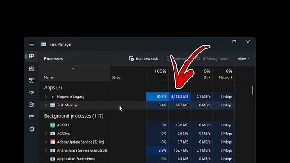Open the View dropdown
The image size is (290, 163).
pos(244,58)
